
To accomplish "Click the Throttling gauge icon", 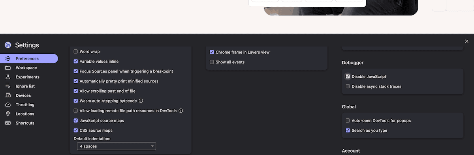I will click(8, 105).
